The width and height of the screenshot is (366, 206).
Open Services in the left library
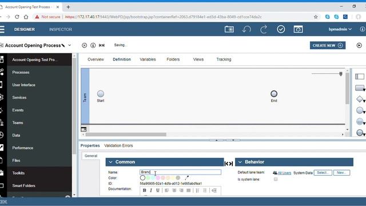coord(19,98)
